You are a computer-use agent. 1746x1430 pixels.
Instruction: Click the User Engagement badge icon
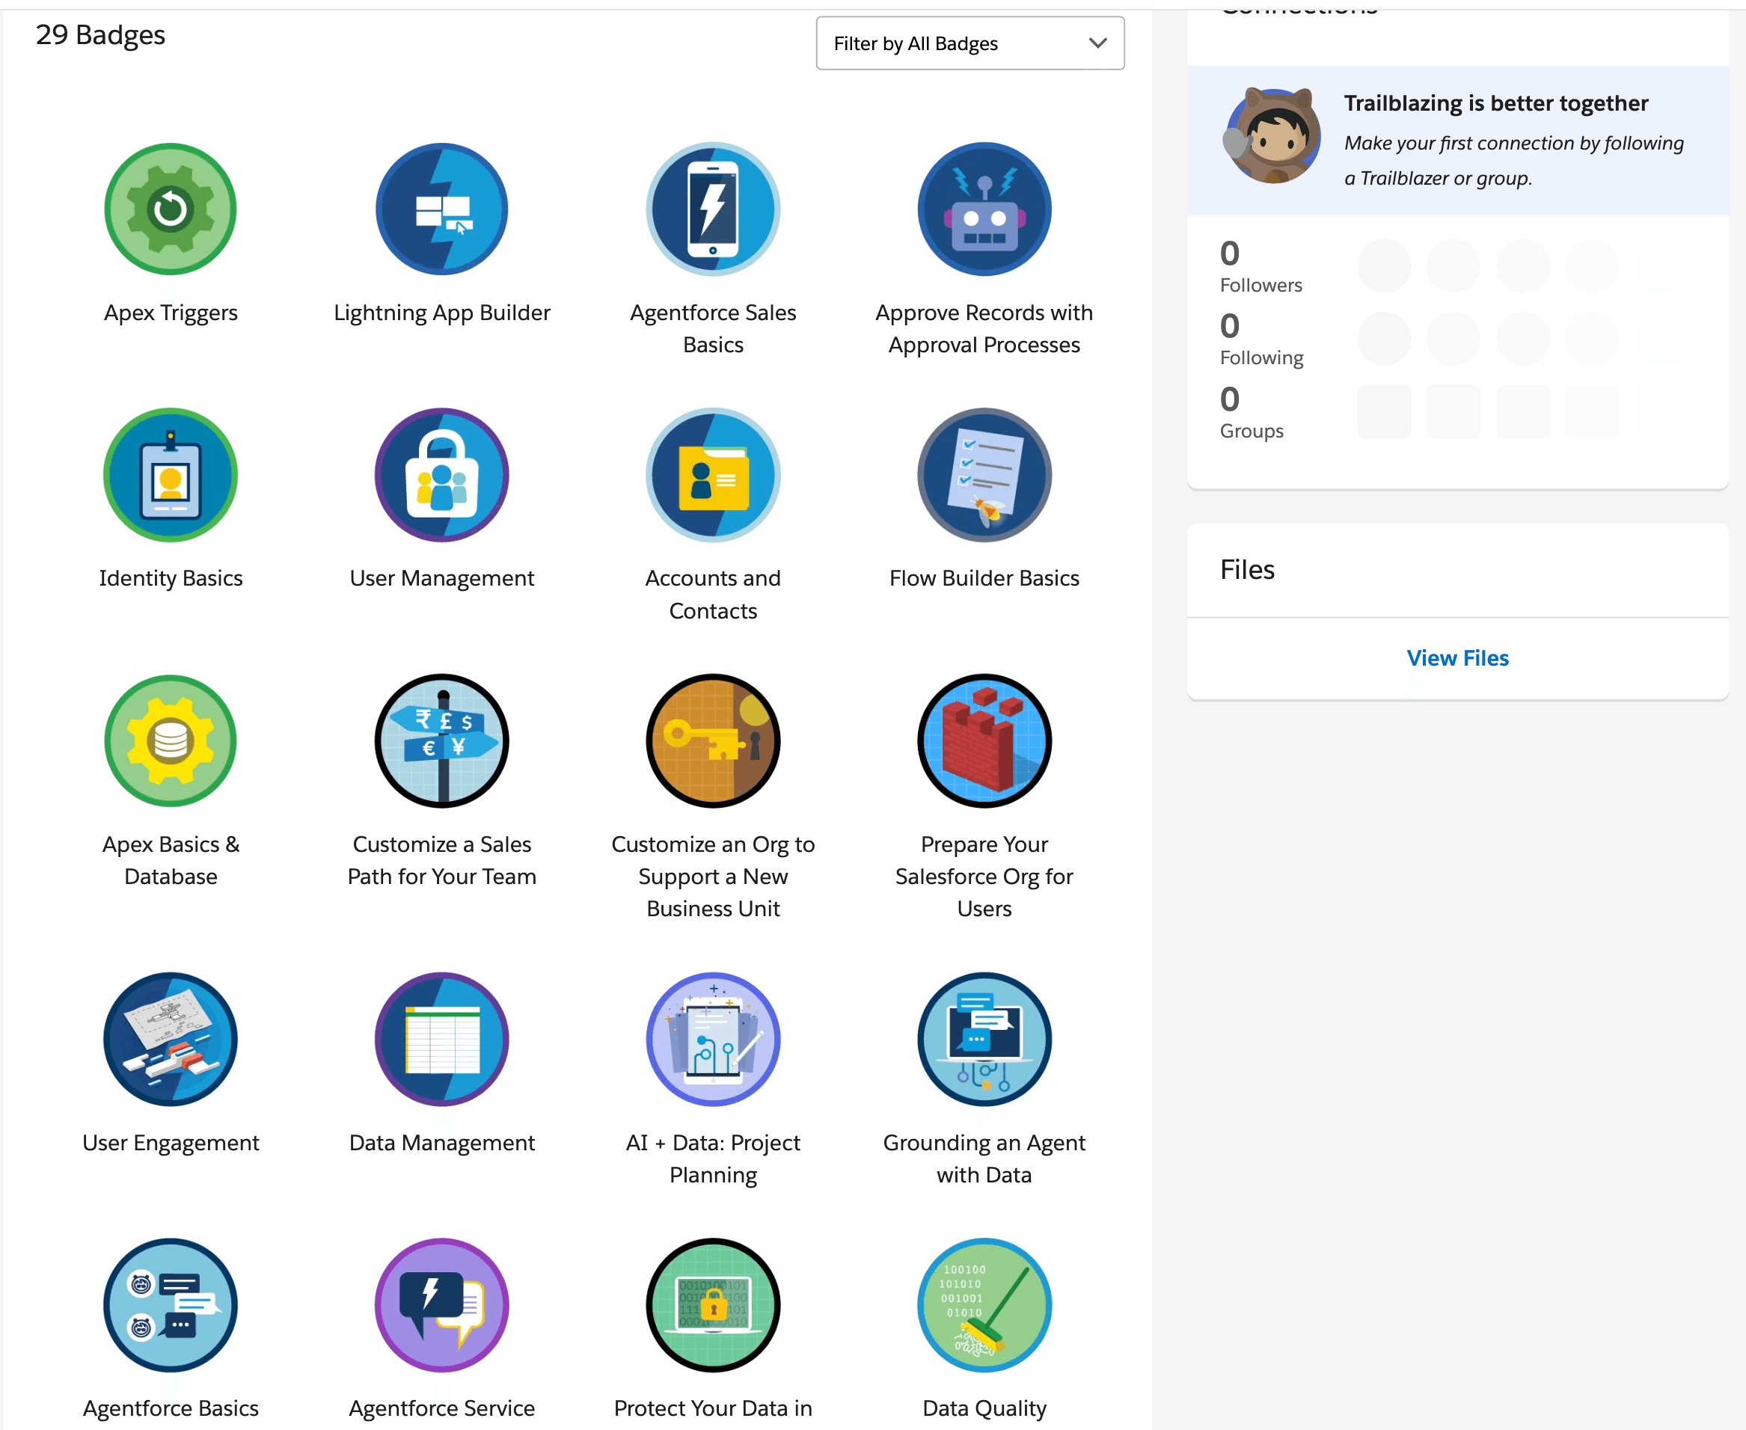click(171, 1039)
